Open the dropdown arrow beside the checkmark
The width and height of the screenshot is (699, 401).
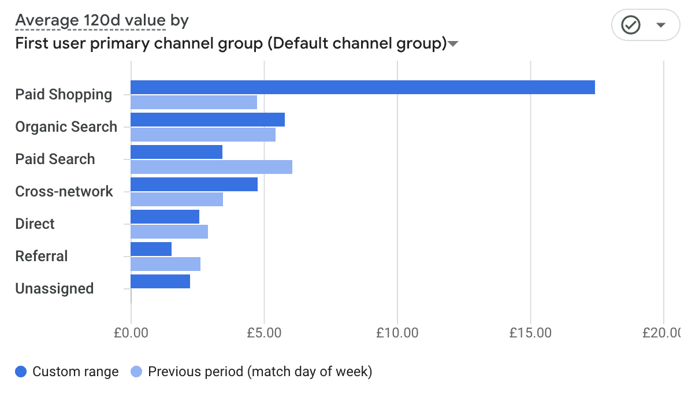coord(661,25)
